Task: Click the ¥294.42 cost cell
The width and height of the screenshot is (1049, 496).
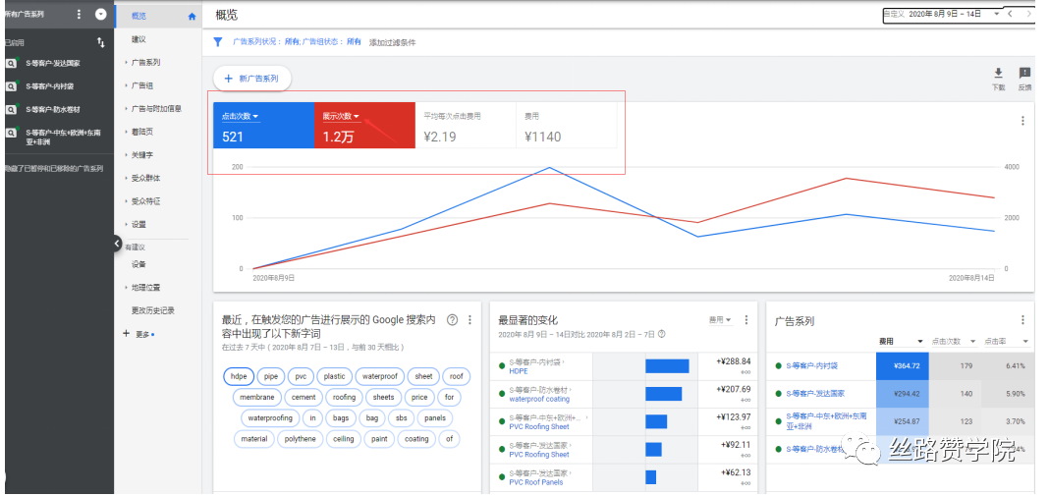Action: 903,394
